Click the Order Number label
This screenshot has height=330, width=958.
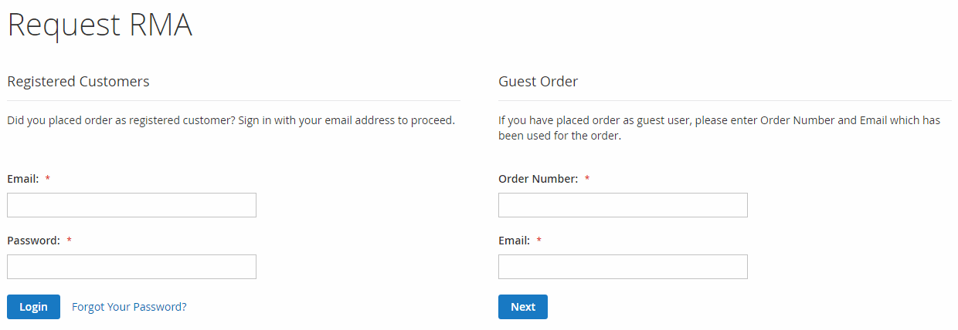coord(538,179)
